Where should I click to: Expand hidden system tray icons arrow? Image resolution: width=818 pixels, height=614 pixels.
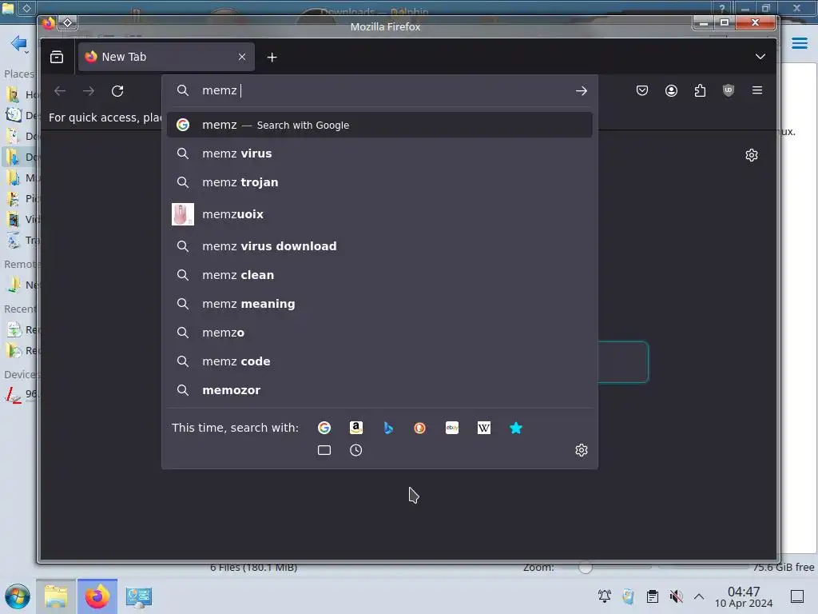pos(699,596)
